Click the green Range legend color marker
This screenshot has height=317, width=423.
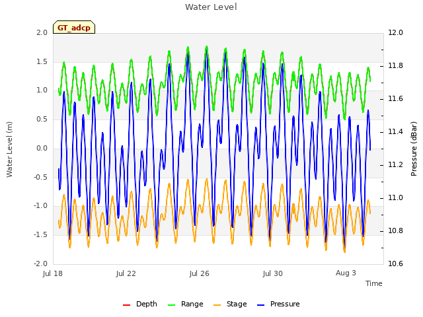(x=171, y=305)
